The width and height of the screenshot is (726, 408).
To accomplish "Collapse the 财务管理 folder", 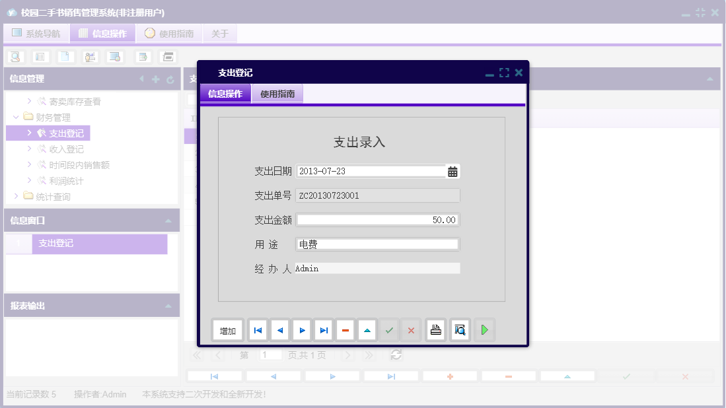I will click(15, 117).
